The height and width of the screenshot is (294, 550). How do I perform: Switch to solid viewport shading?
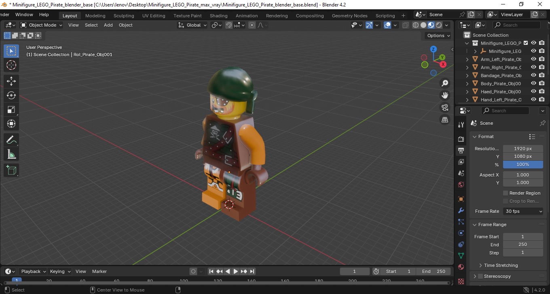coord(423,25)
